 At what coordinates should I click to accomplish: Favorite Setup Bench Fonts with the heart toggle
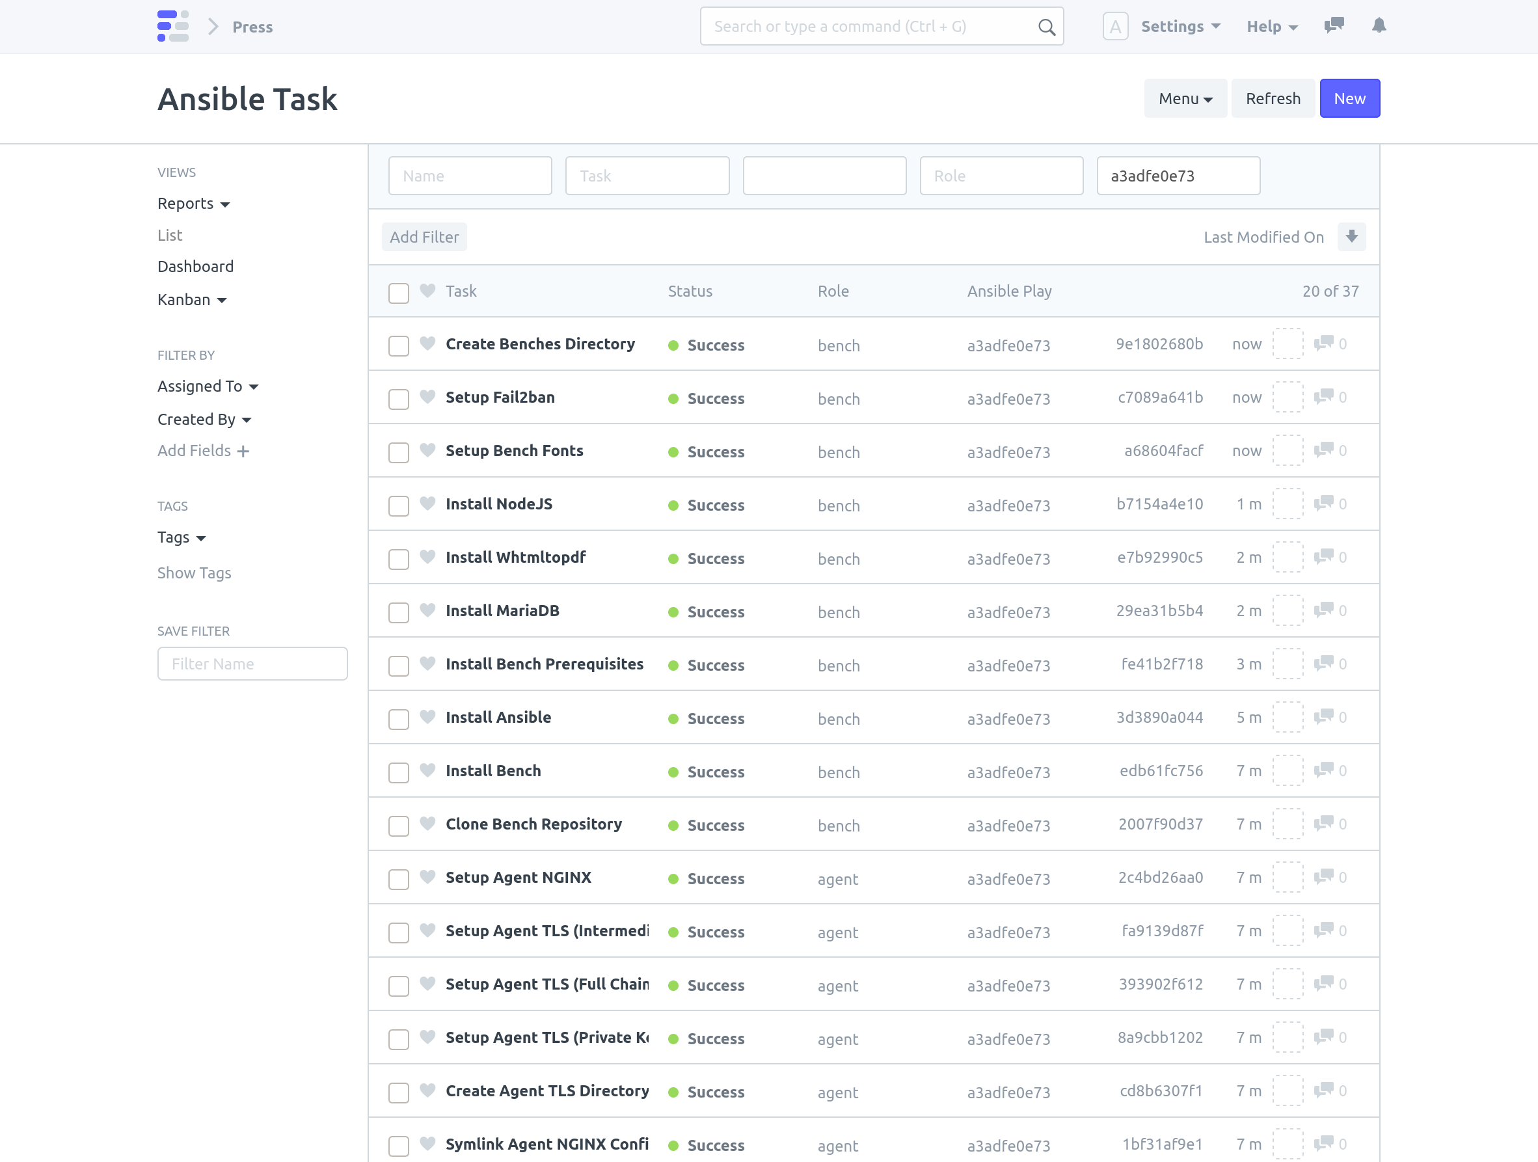click(x=427, y=452)
